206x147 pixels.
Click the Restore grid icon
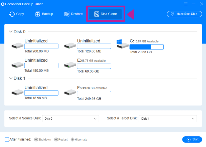tap(67, 14)
